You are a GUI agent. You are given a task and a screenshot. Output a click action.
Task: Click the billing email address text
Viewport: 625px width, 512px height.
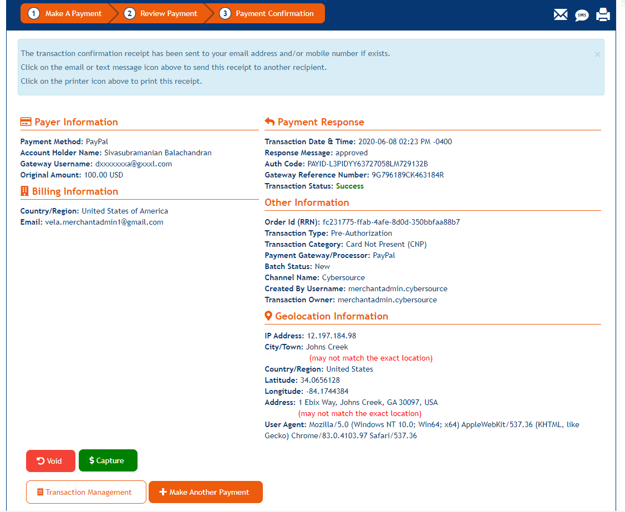click(x=104, y=222)
